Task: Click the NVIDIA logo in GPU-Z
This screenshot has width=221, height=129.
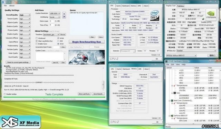Action: [x=211, y=15]
